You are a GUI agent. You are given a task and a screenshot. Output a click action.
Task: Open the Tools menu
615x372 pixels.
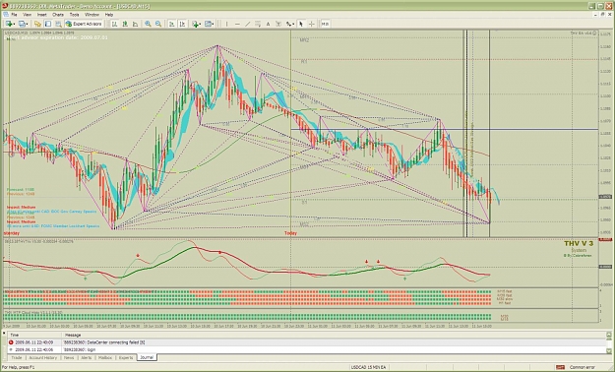(x=74, y=15)
